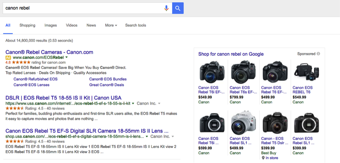Open the Canon EOS REBEL T6 product title

click(x=303, y=90)
